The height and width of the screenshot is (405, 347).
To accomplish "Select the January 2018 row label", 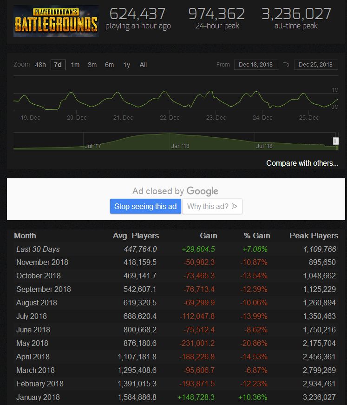I will pyautogui.click(x=38, y=397).
